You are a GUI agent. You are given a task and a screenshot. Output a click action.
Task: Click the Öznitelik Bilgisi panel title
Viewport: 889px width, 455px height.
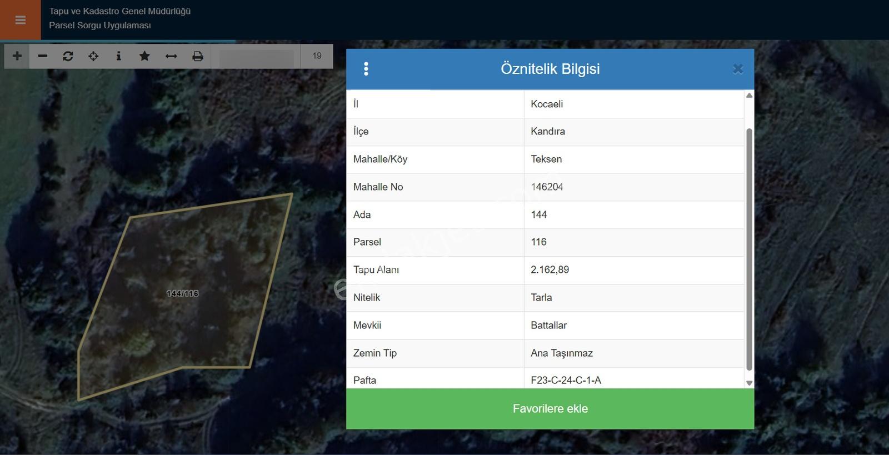pyautogui.click(x=550, y=69)
